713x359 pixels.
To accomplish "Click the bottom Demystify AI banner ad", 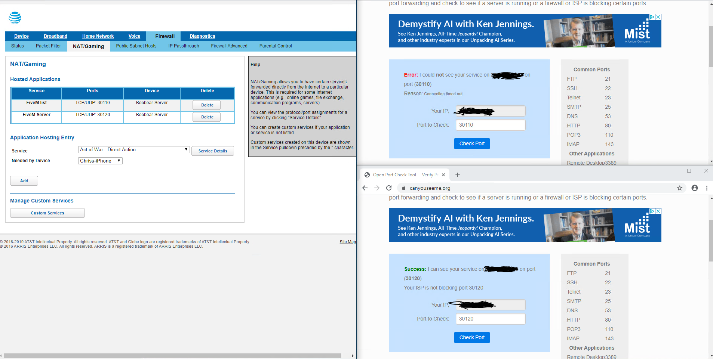I will pos(525,225).
